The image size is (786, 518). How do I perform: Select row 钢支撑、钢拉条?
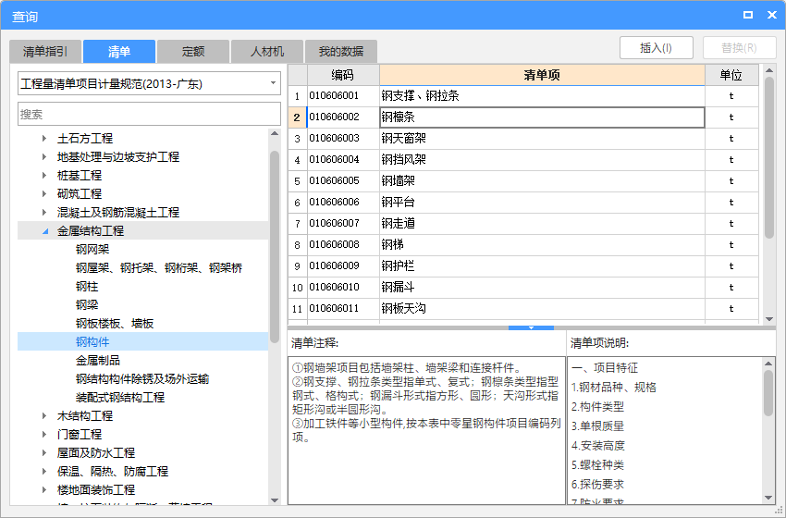pos(543,96)
